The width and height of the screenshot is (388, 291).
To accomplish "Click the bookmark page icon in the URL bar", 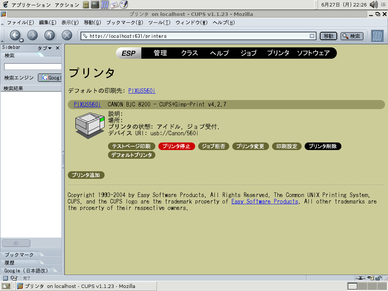I will (x=85, y=36).
